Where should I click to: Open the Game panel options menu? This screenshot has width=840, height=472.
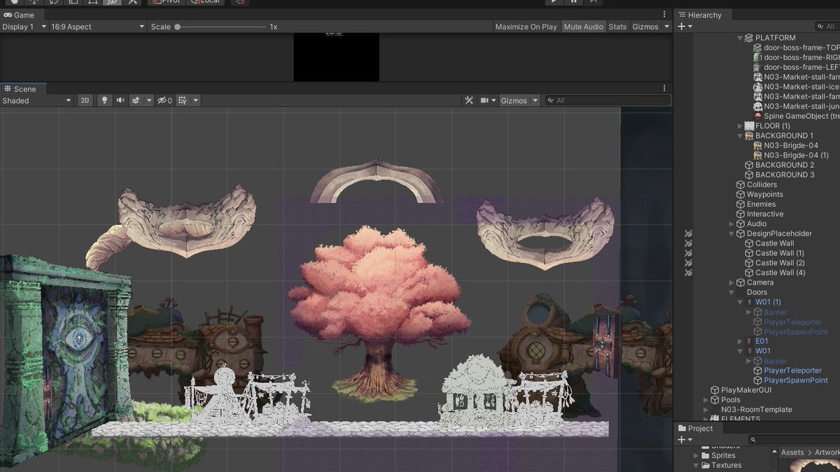(664, 15)
